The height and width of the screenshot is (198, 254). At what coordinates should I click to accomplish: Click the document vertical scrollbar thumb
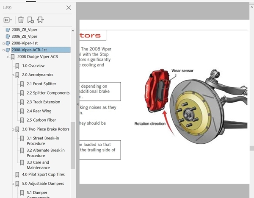click(x=252, y=148)
